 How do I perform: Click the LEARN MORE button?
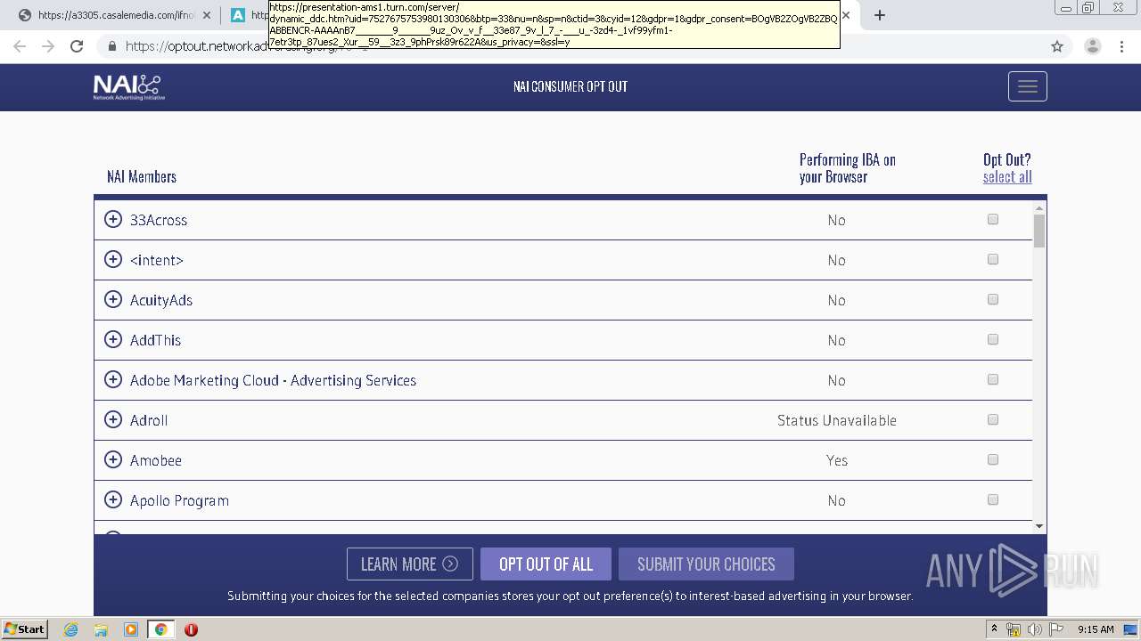point(410,564)
